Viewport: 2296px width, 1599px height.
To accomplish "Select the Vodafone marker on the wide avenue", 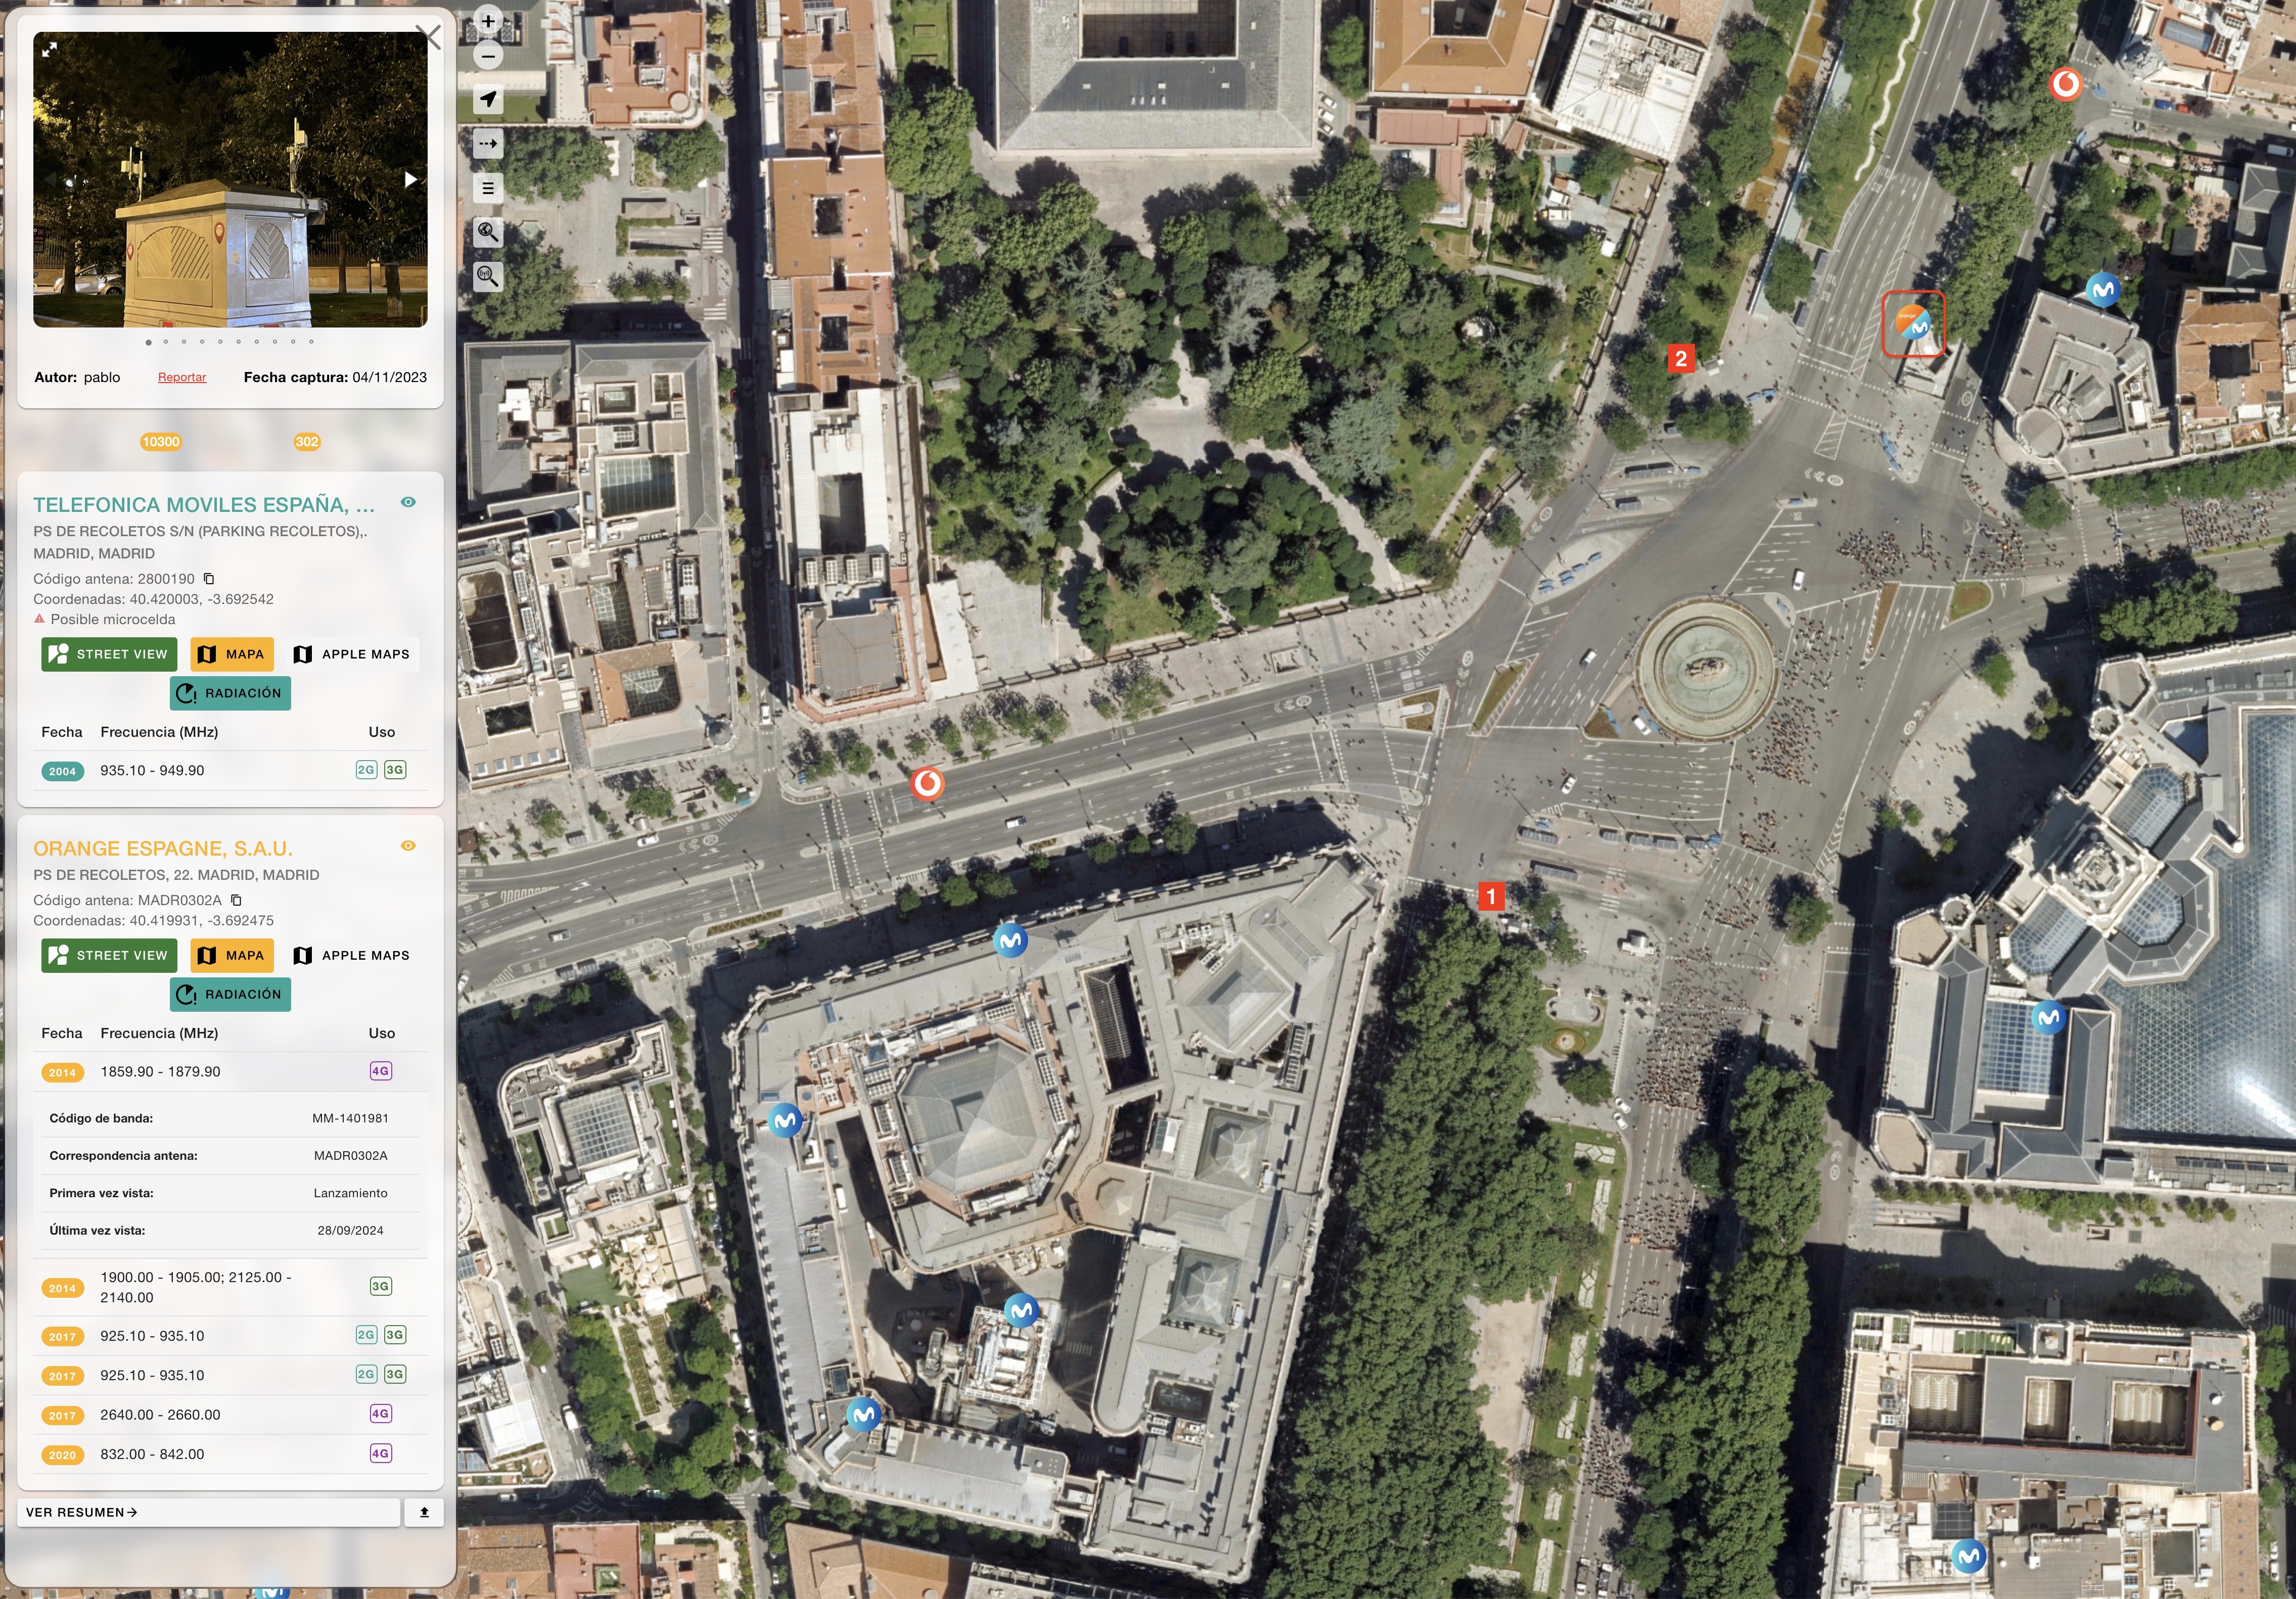I will click(927, 783).
